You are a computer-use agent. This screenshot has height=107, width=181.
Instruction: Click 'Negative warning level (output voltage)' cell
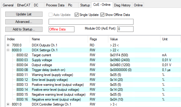point(58,95)
